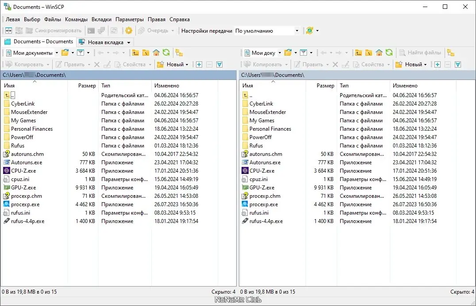
Task: Click the blue Select filter icon, right panel
Action: 458,64
